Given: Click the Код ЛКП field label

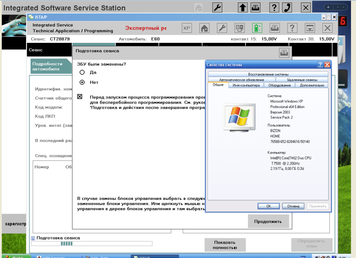Looking at the screenshot, I should [45, 116].
